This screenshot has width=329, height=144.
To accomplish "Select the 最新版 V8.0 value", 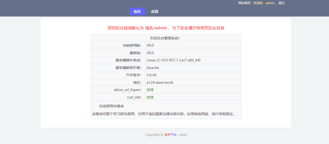I will 150,53.
